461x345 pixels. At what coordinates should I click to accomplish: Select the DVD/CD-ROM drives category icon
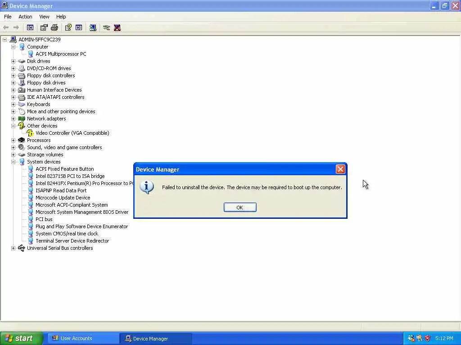tap(22, 68)
